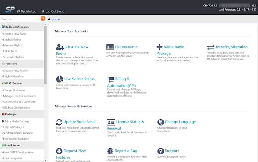Open Email Templates in sidebar
This screenshot has width=258, height=162.
click(x=13, y=158)
